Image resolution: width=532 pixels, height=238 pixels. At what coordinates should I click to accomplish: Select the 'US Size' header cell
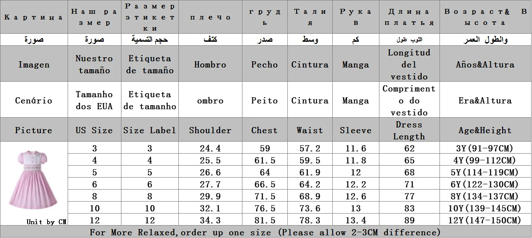point(94,130)
